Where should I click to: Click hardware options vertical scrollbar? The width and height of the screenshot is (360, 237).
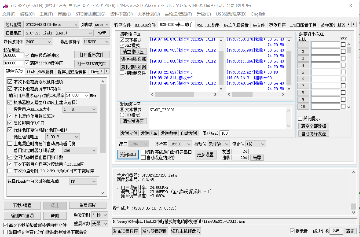tap(103, 137)
